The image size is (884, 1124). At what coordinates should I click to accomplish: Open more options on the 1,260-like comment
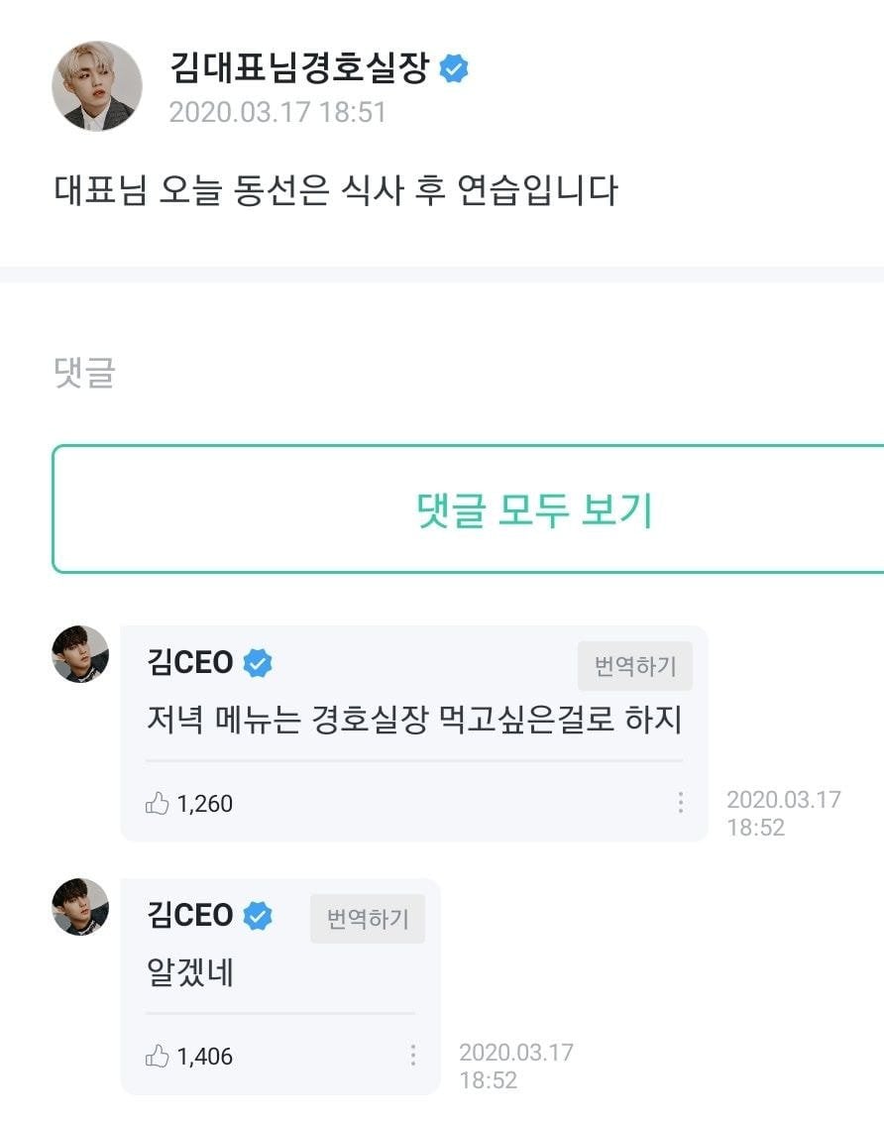[x=681, y=803]
